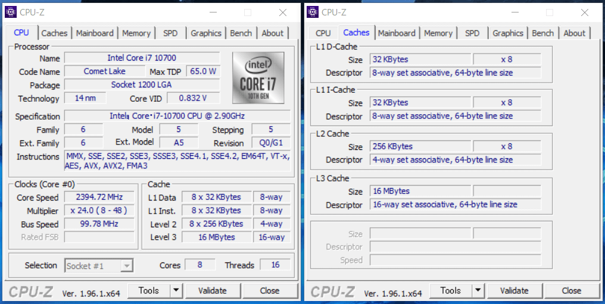The width and height of the screenshot is (605, 304).
Task: Click L3 Cache descriptor 16-way set associative
Action: [456, 204]
